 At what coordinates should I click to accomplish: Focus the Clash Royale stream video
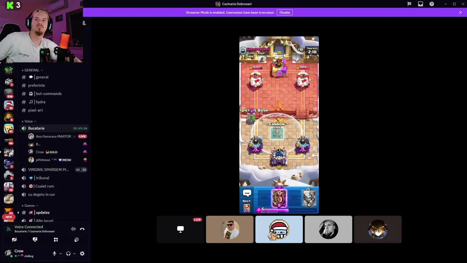click(279, 125)
